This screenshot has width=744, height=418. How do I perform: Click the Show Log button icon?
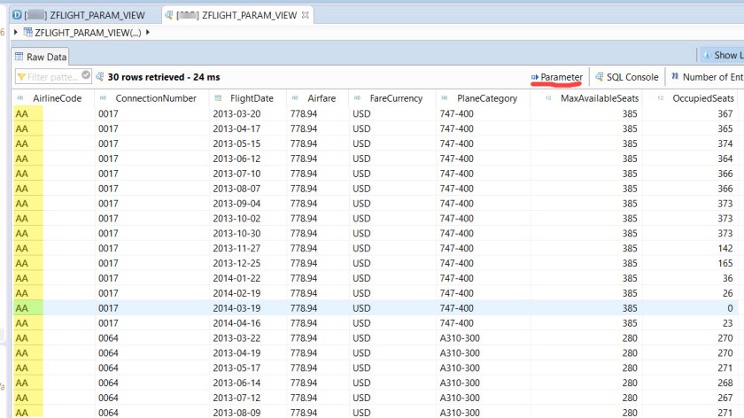pyautogui.click(x=707, y=55)
